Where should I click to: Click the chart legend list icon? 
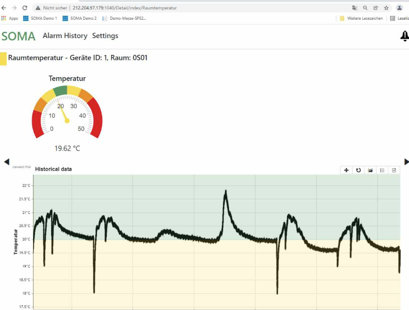[382, 170]
